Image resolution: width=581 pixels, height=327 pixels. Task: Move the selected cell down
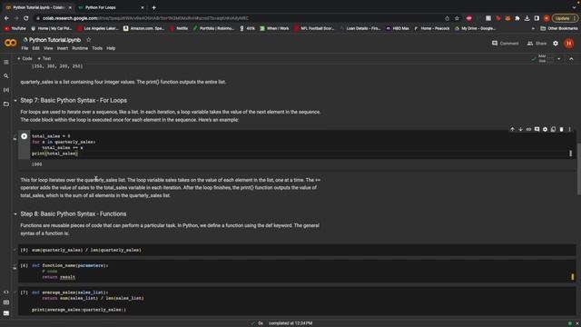[520, 129]
